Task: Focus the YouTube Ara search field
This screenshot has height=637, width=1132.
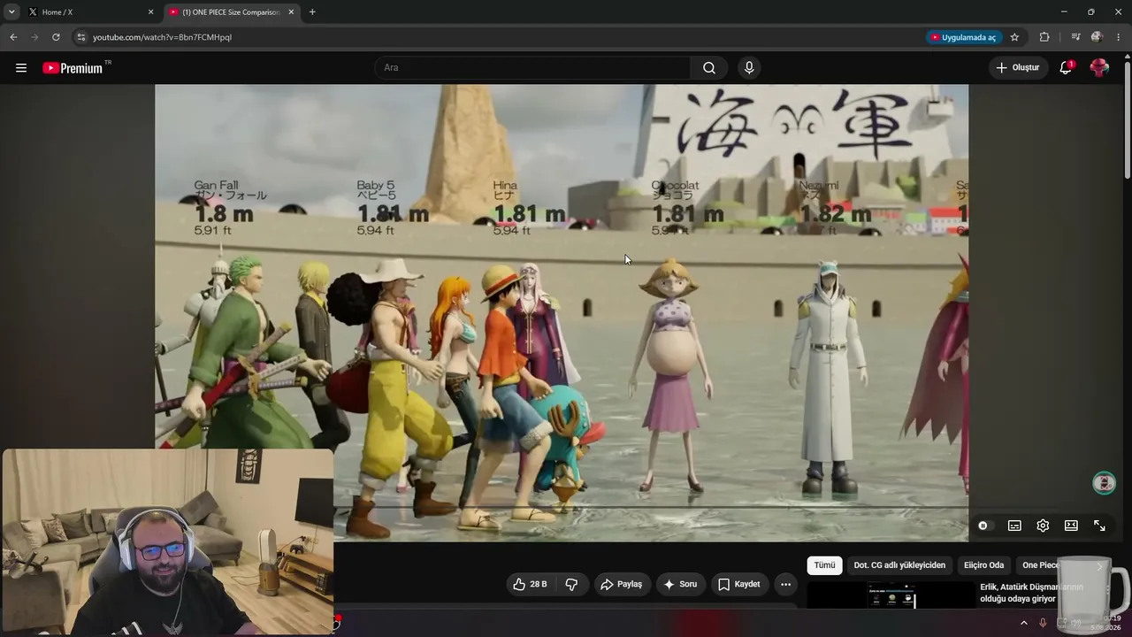Action: pos(532,67)
